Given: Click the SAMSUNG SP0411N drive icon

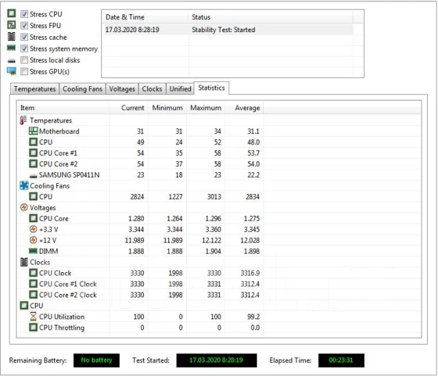Looking at the screenshot, I should click(34, 176).
